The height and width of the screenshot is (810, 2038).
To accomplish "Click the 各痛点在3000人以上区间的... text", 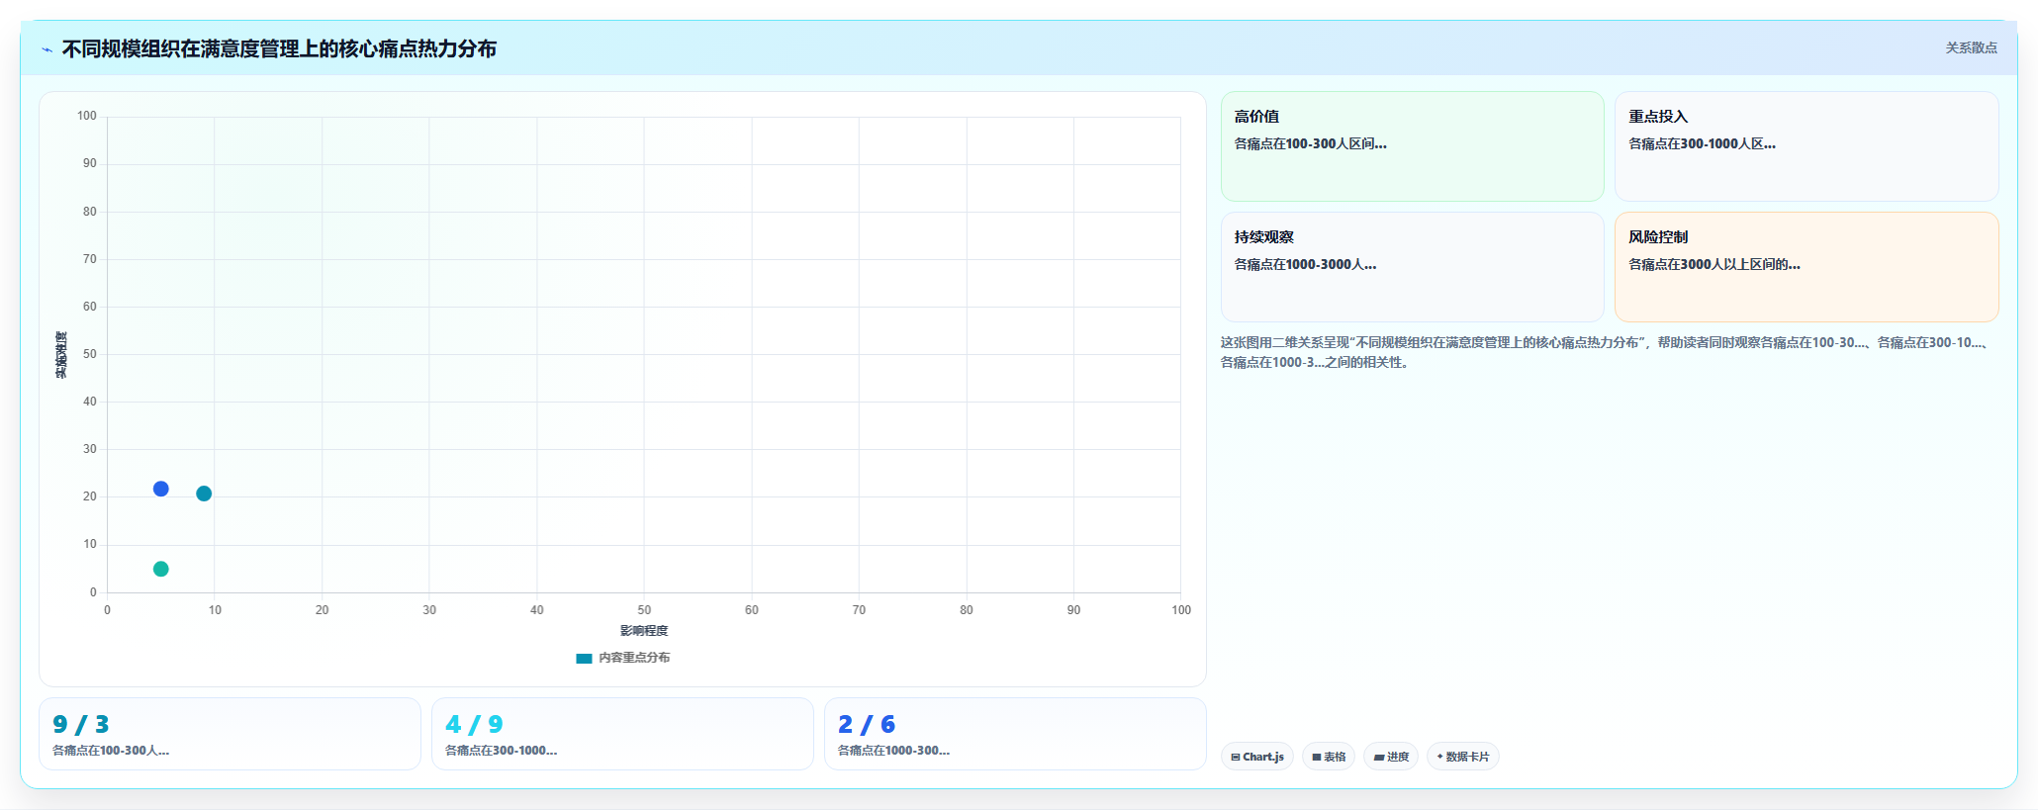I will pyautogui.click(x=1714, y=265).
